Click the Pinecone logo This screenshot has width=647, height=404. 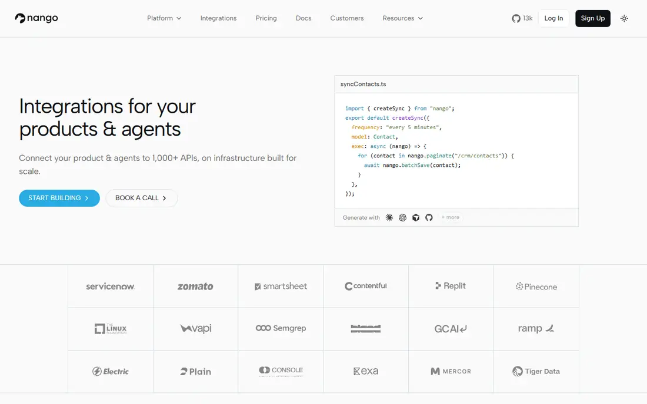coord(536,287)
